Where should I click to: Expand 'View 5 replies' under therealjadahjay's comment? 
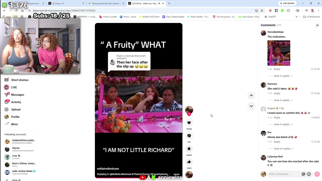click(283, 76)
